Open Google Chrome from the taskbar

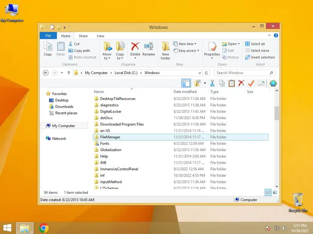pos(44,228)
